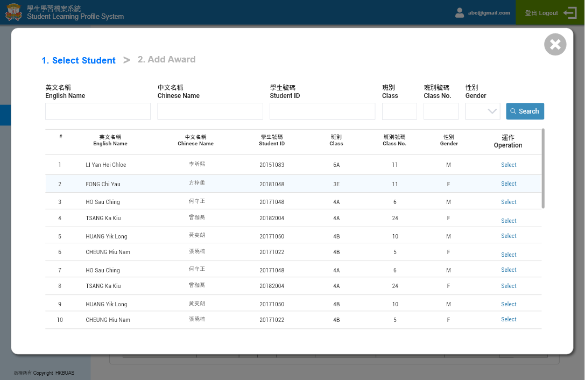Focus the Chinese Name search field

click(x=210, y=111)
